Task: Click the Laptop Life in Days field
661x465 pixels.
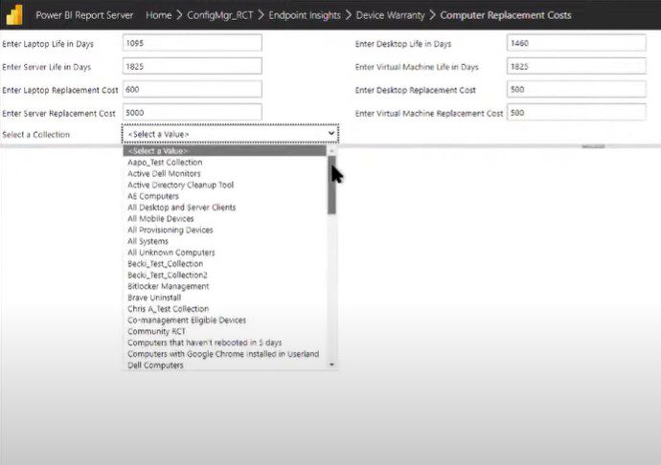Action: (193, 43)
